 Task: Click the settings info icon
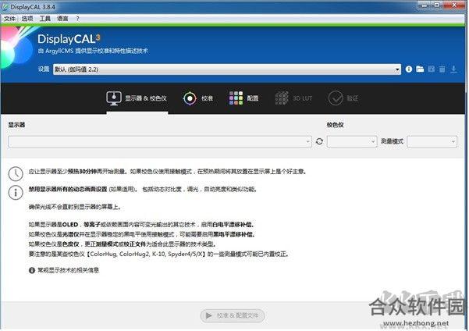click(409, 69)
